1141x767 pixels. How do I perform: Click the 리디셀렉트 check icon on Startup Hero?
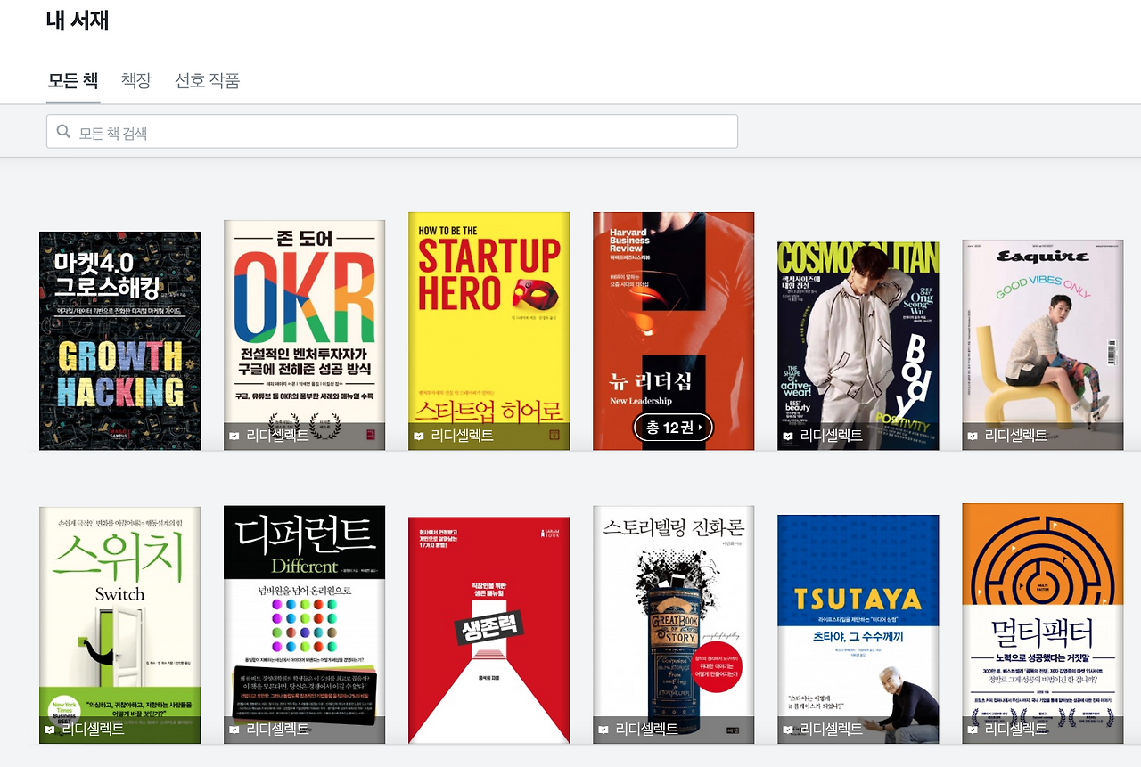[419, 437]
